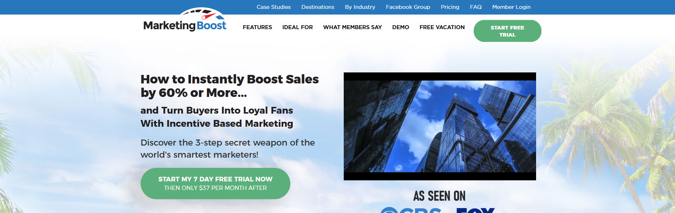Click Start My 7 Day Free Trial button
This screenshot has width=675, height=213.
point(215,183)
